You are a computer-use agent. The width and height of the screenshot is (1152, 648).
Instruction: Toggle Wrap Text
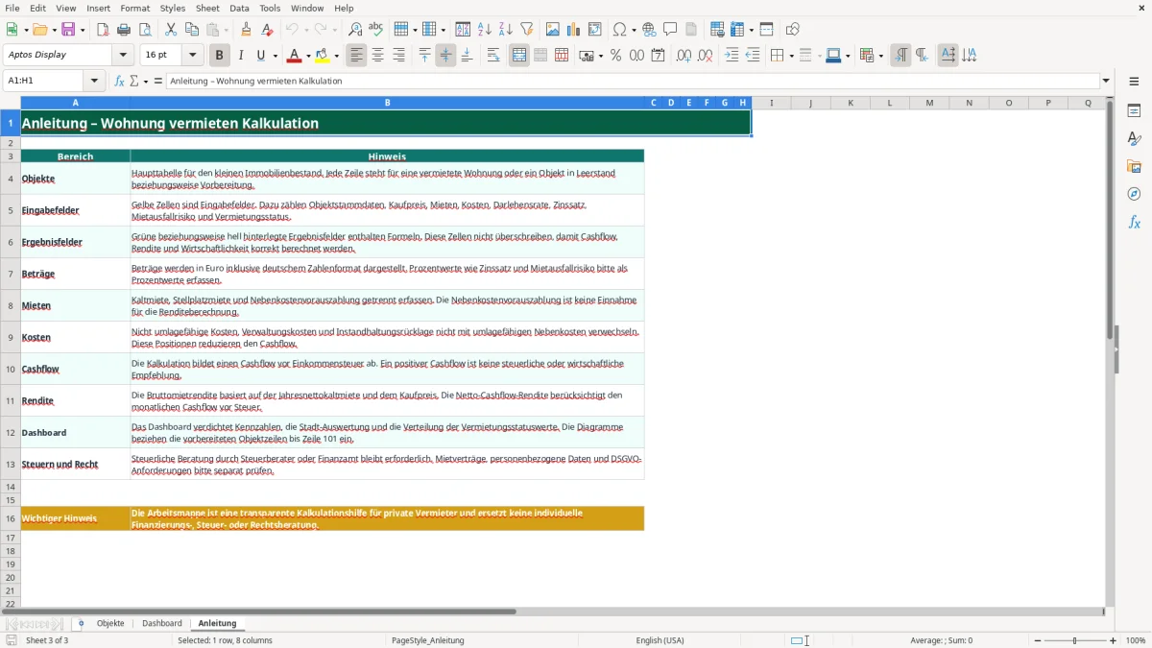click(x=493, y=56)
